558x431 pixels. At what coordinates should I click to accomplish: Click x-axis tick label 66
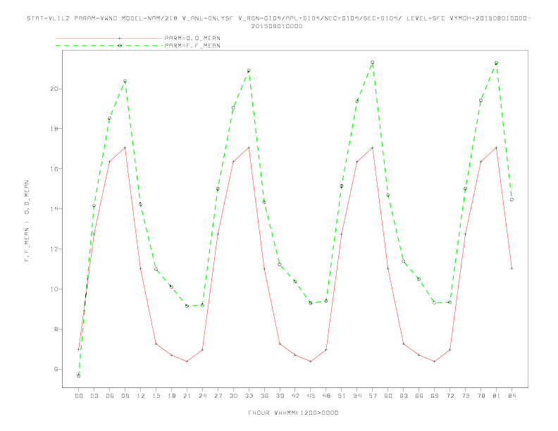click(x=419, y=396)
